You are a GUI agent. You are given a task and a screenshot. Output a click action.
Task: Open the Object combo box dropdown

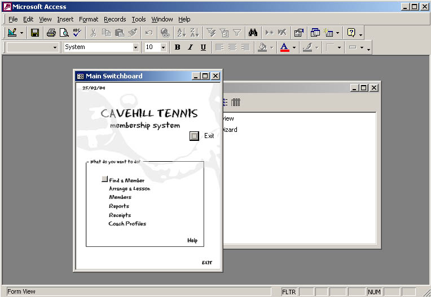coord(55,47)
